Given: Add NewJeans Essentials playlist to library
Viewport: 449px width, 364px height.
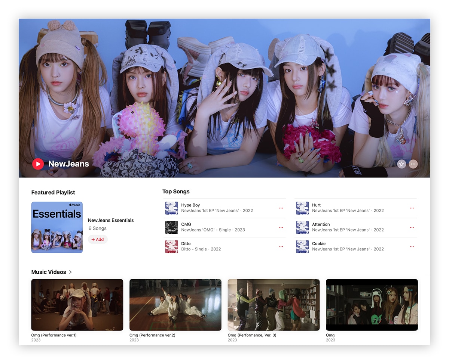Looking at the screenshot, I should pos(98,239).
